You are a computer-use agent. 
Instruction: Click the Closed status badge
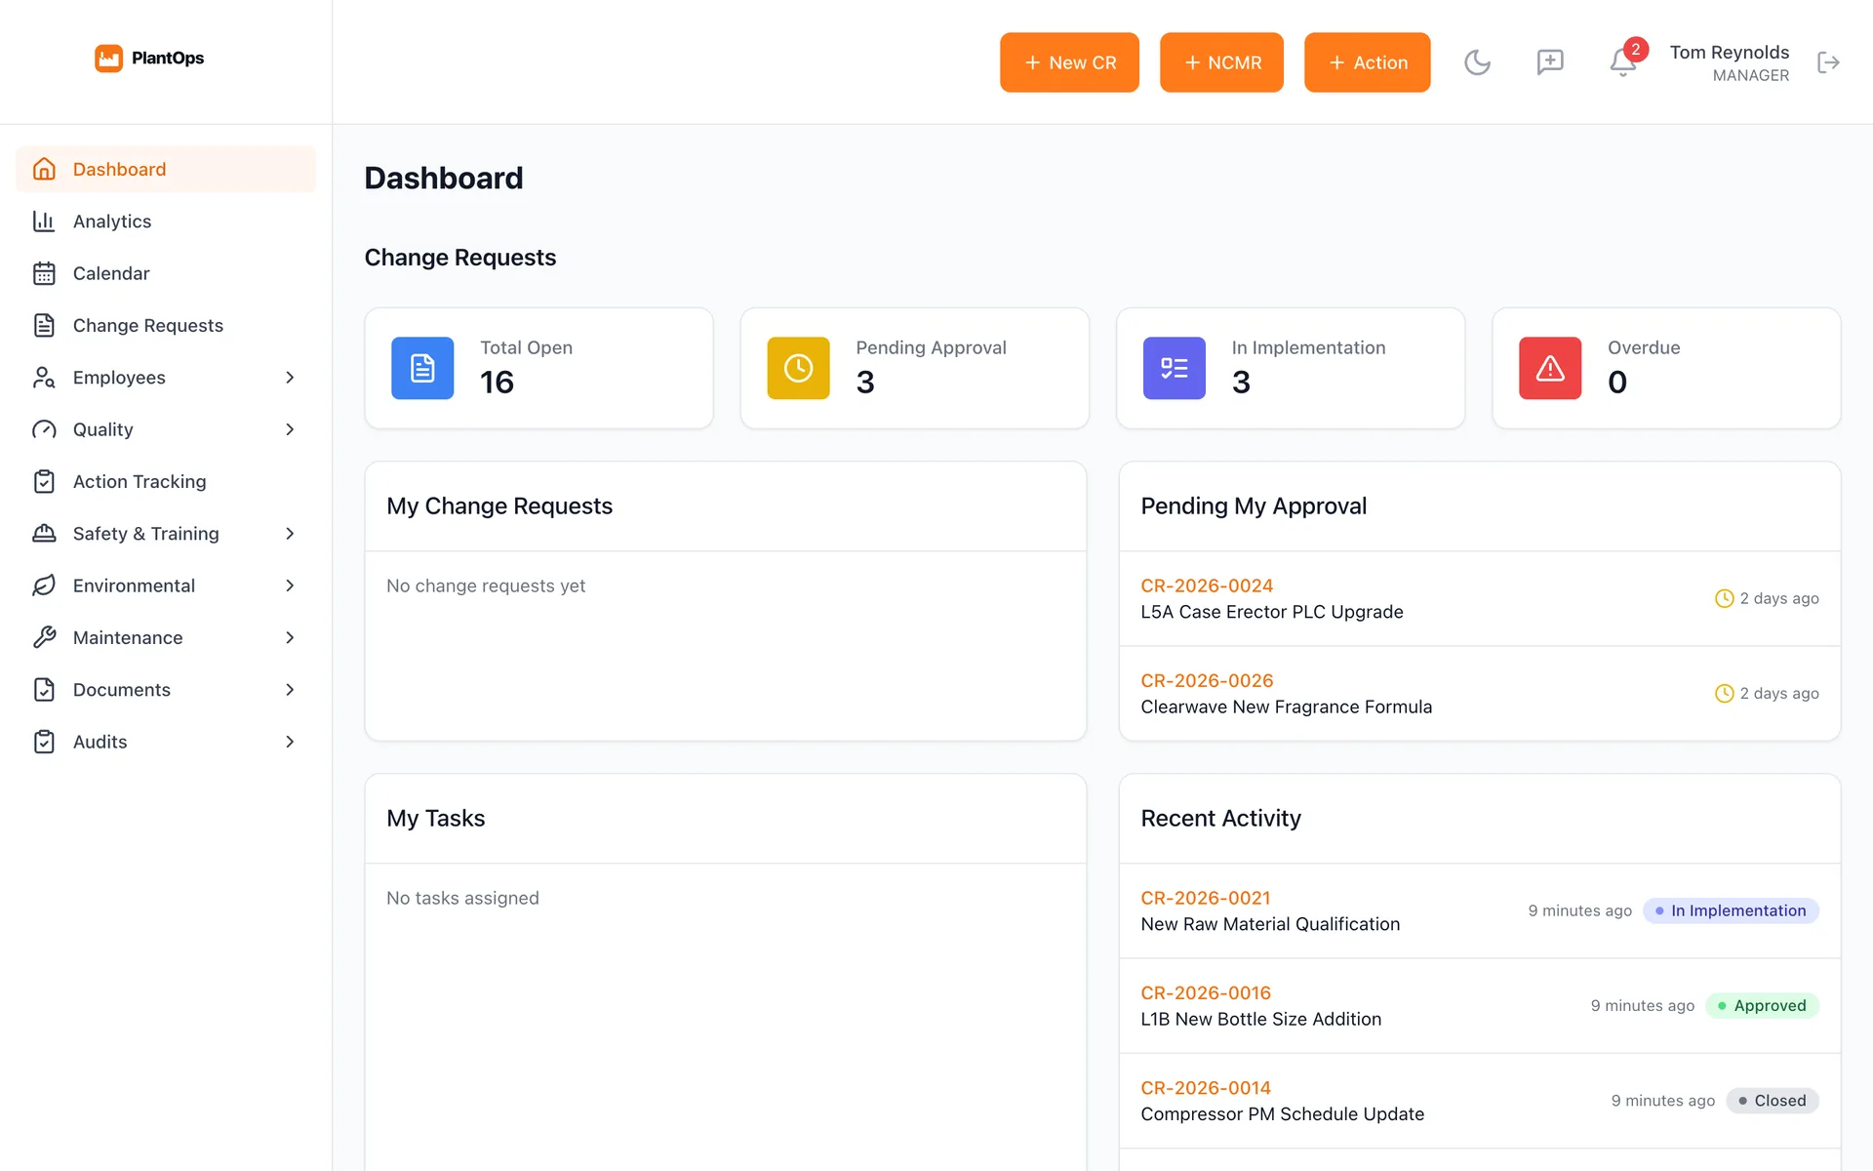1772,1100
